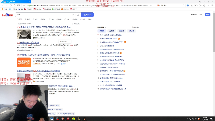
Task: Select the first hot search list tab
Action: pos(102,31)
